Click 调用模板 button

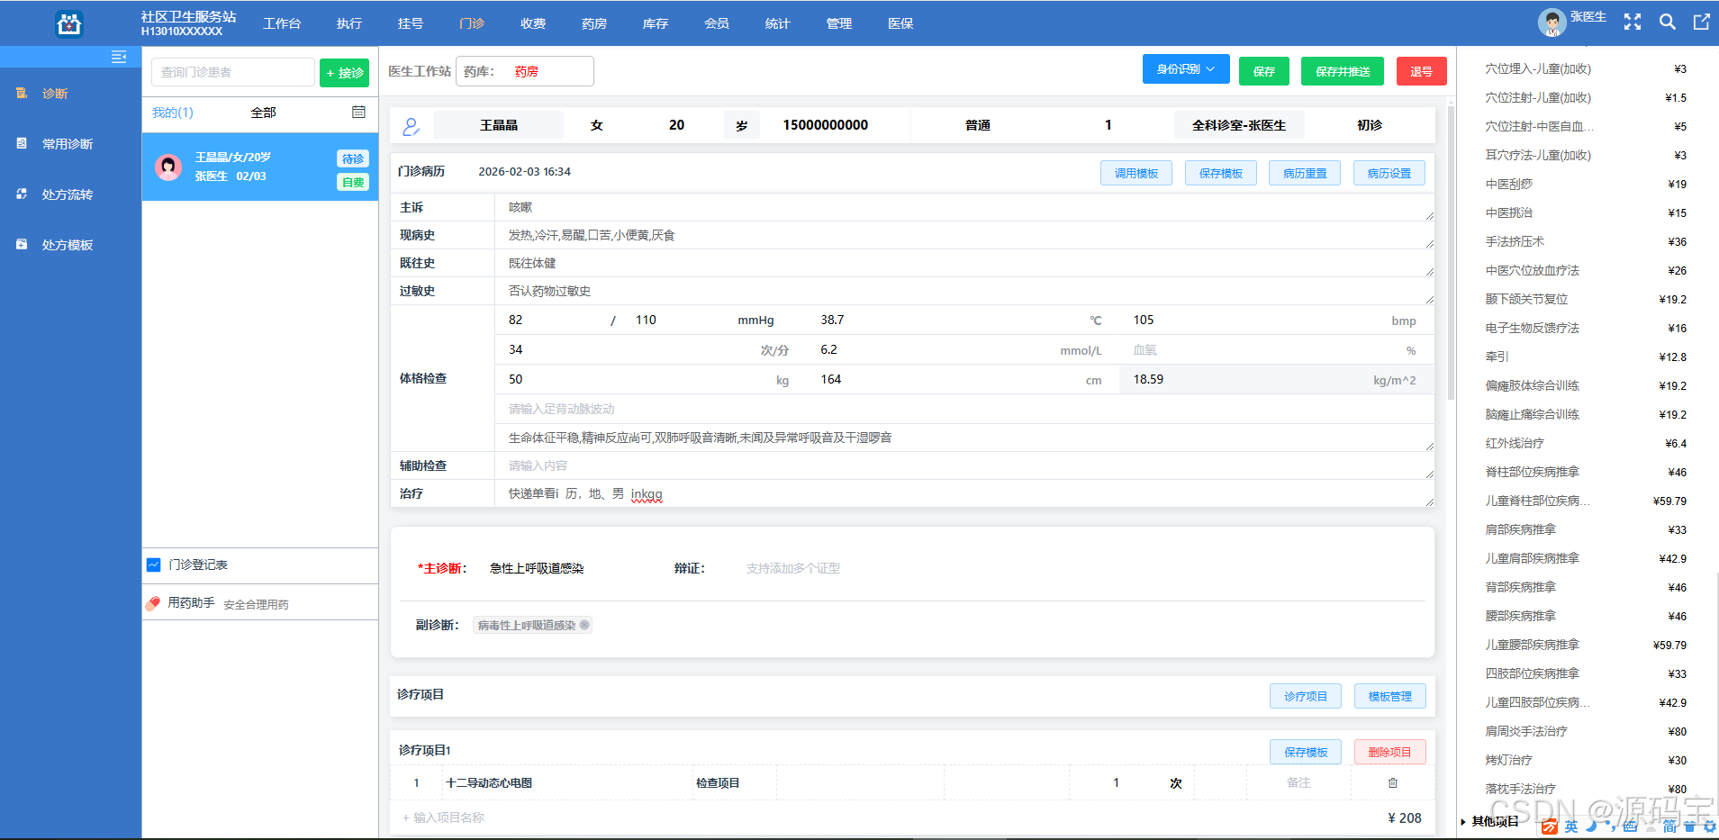(x=1136, y=173)
